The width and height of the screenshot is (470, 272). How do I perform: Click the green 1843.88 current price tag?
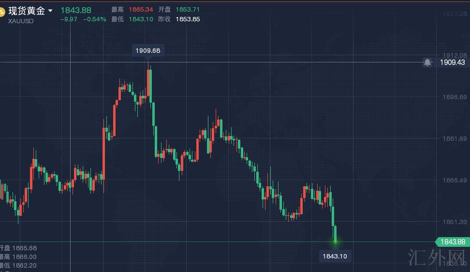(452, 242)
